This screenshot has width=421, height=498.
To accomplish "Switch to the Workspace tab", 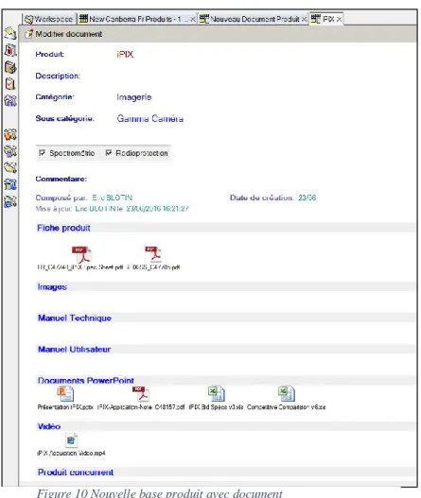I will click(49, 19).
